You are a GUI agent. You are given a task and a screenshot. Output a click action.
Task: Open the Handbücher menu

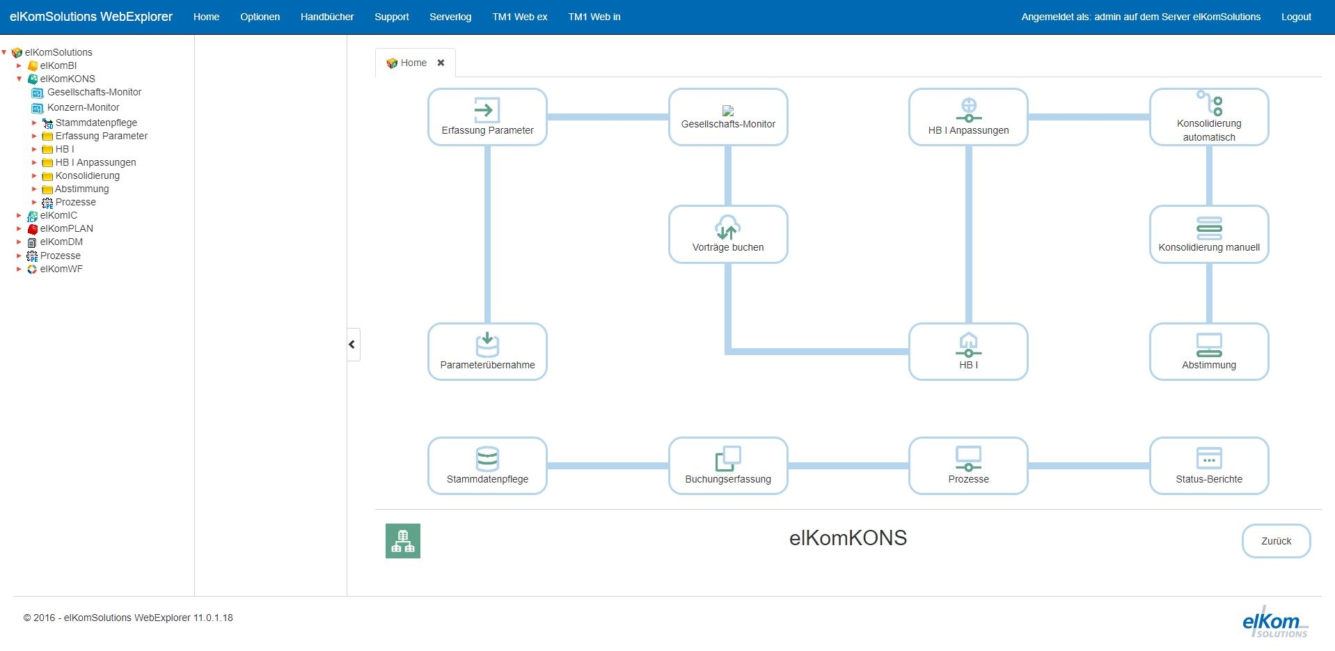(327, 17)
